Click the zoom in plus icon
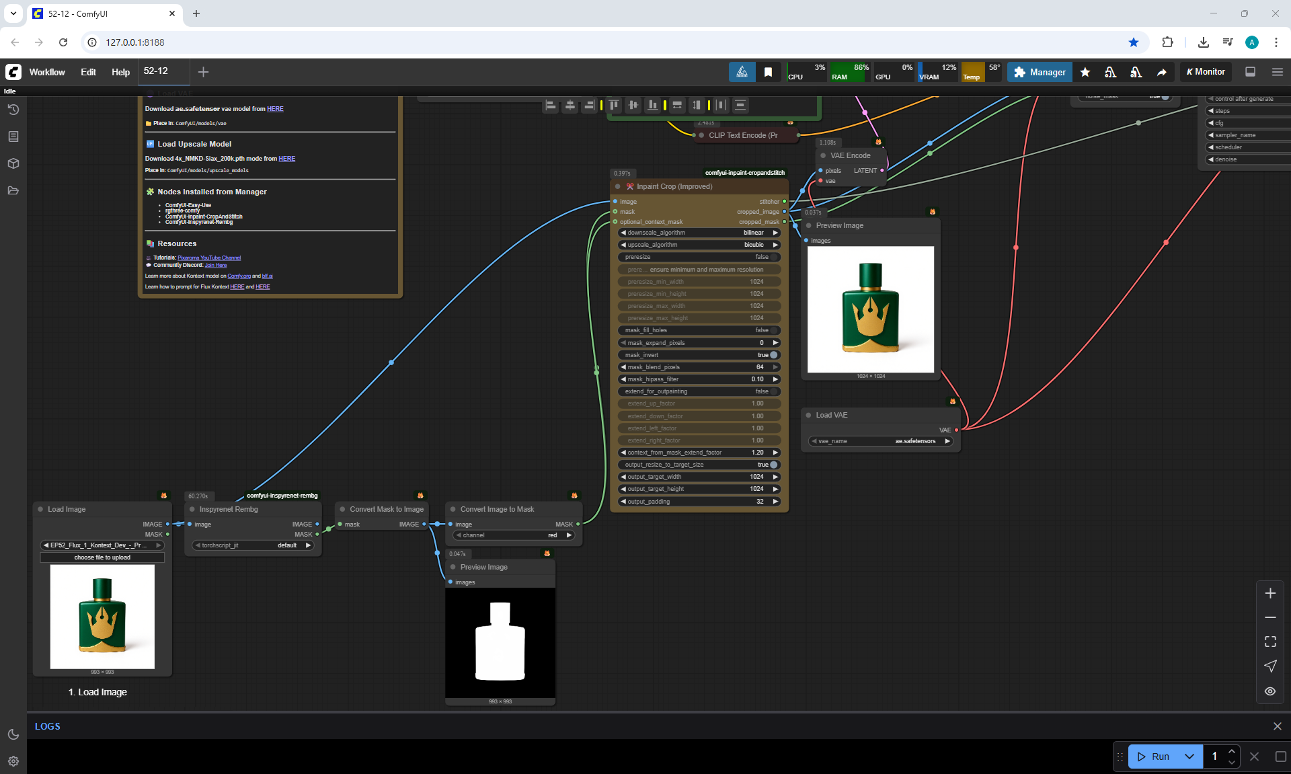The image size is (1291, 774). (1269, 593)
